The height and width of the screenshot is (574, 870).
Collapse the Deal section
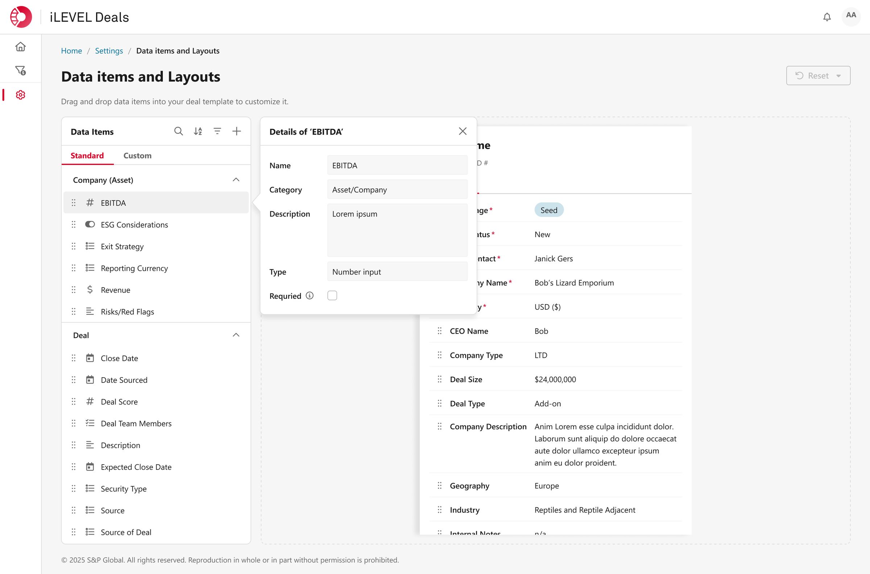[x=236, y=335]
